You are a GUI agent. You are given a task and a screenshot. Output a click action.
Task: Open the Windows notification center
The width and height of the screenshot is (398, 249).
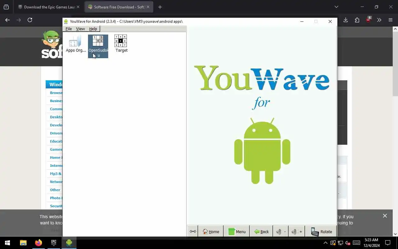388,243
